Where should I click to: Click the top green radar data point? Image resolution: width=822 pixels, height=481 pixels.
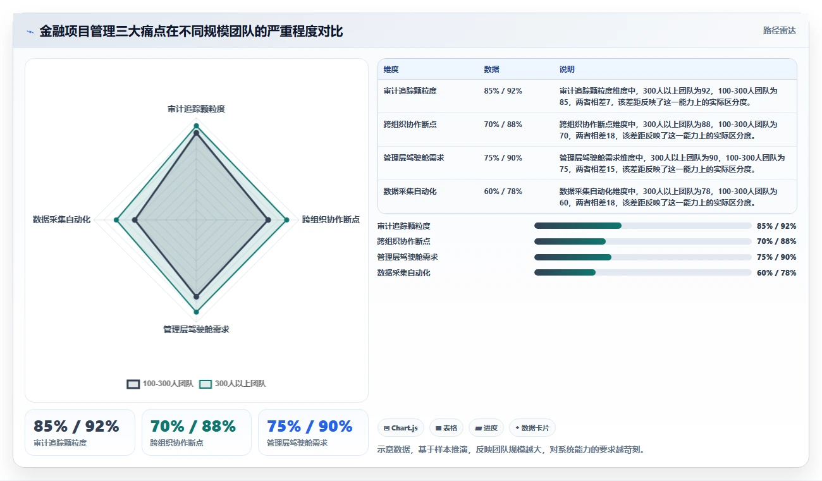tap(196, 126)
